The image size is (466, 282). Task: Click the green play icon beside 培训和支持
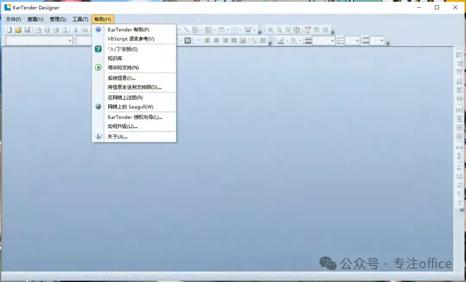(98, 67)
